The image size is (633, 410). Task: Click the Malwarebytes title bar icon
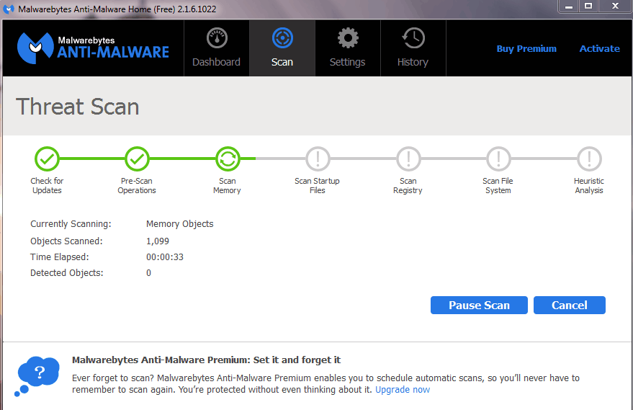[9, 9]
